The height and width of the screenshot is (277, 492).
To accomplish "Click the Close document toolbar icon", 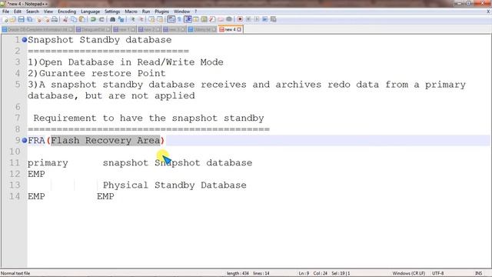I will tap(38, 19).
